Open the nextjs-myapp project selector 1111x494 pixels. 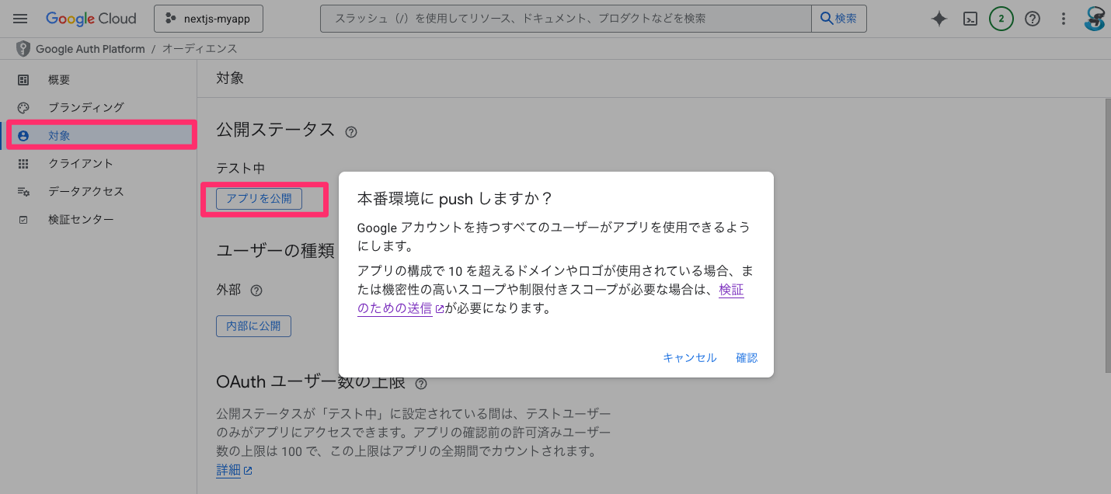point(208,18)
